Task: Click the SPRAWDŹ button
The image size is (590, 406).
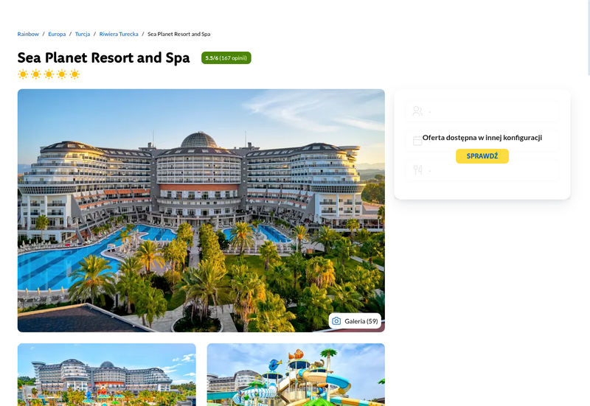Action: [482, 156]
